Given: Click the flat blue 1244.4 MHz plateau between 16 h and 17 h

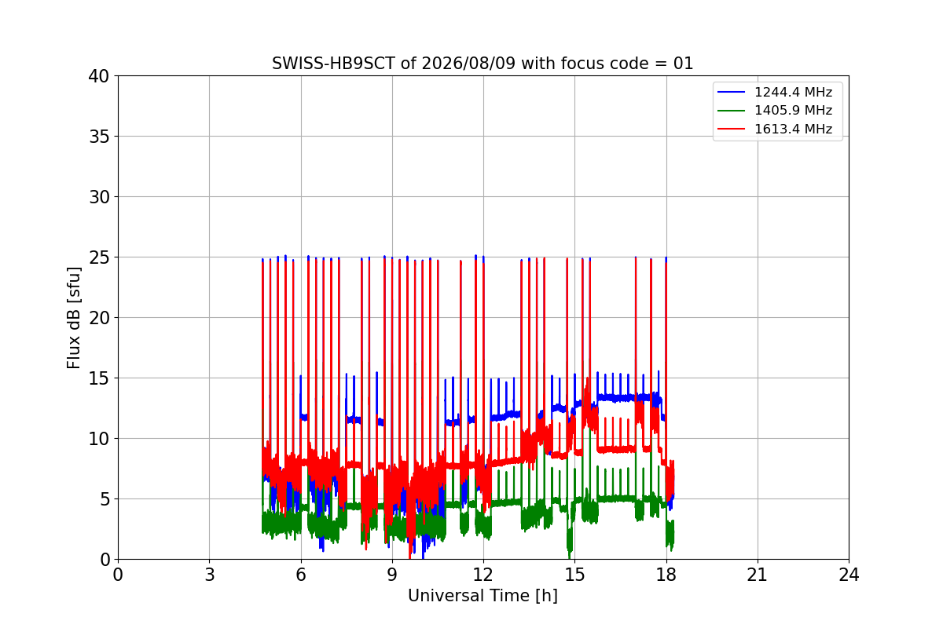Looking at the screenshot, I should 621,398.
